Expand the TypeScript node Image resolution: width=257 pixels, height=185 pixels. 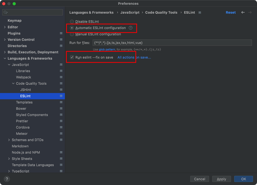tap(9, 171)
